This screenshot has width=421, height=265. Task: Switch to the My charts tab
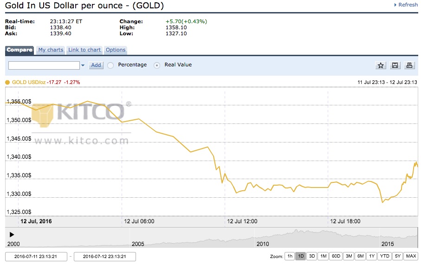pyautogui.click(x=51, y=50)
